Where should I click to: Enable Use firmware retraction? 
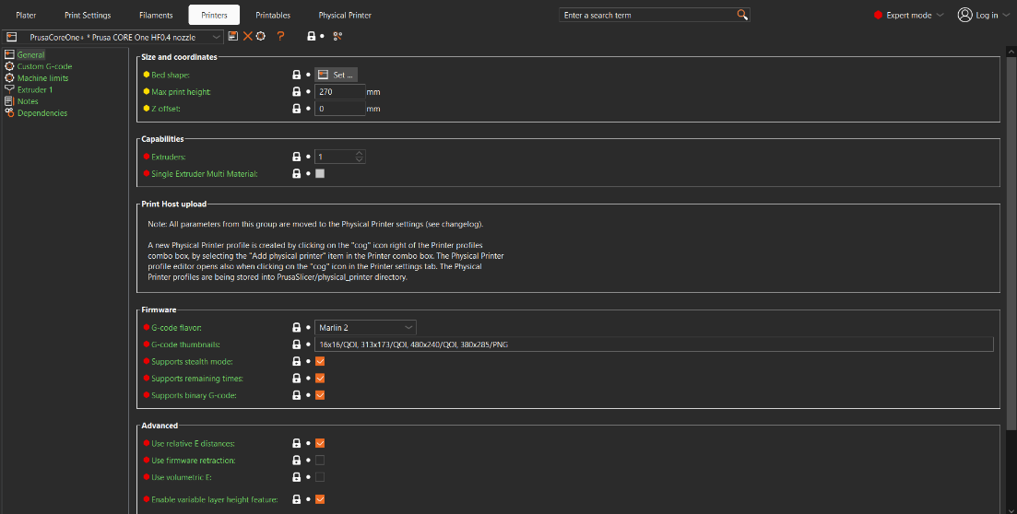320,461
